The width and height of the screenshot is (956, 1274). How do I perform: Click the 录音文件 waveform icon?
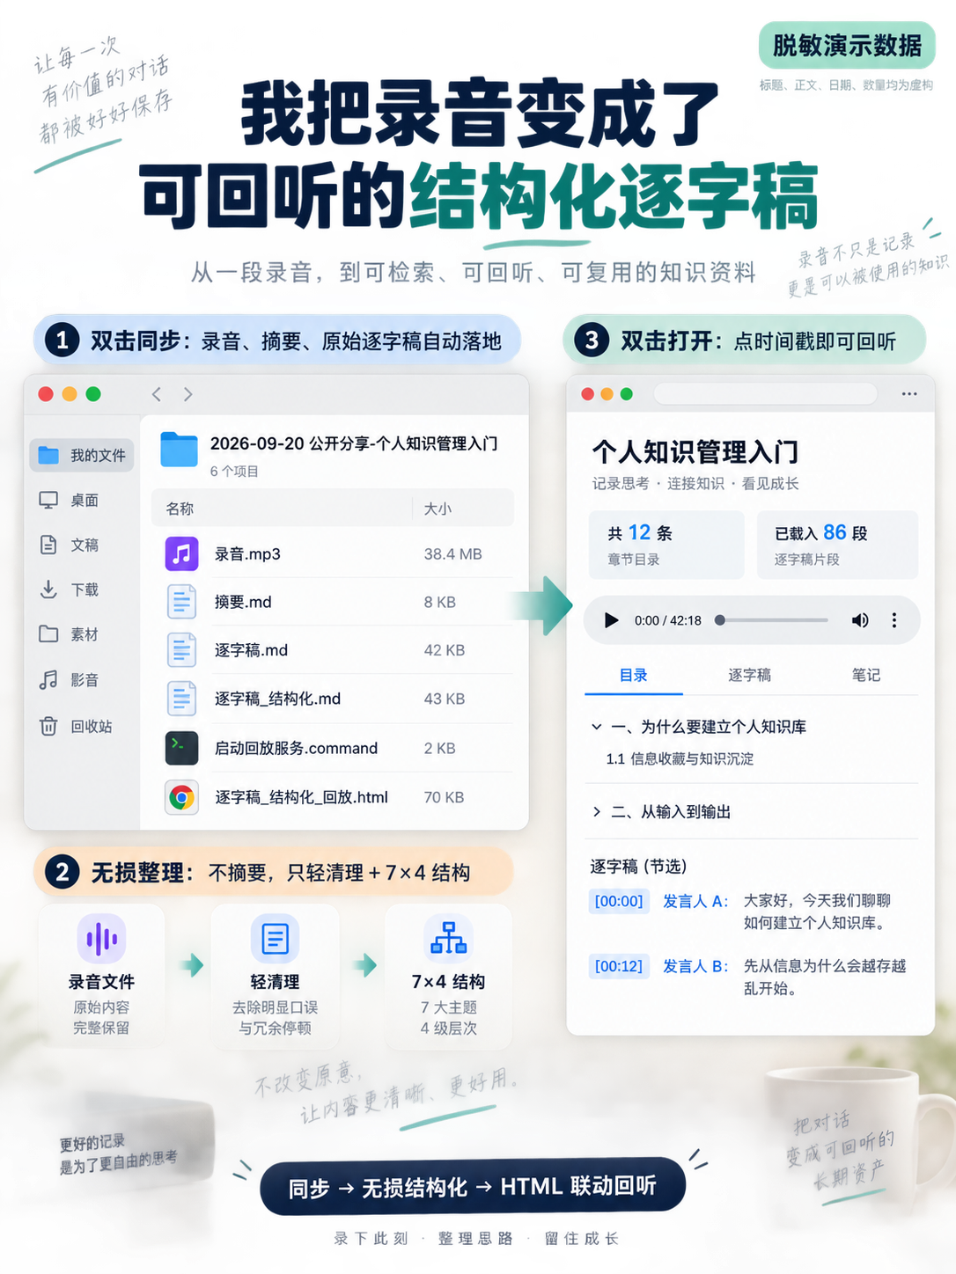(101, 939)
